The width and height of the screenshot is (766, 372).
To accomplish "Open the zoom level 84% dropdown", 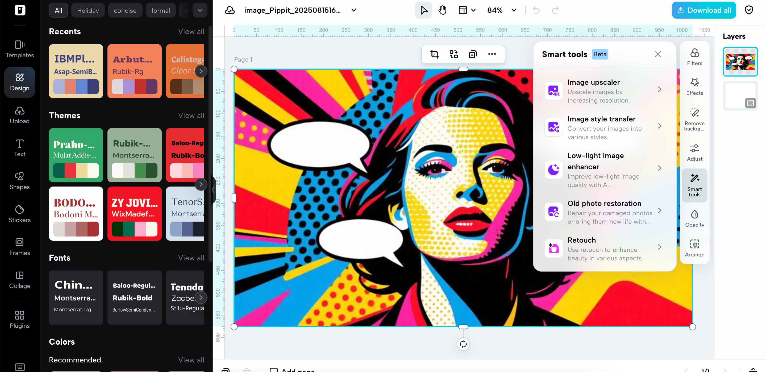I will click(x=502, y=10).
